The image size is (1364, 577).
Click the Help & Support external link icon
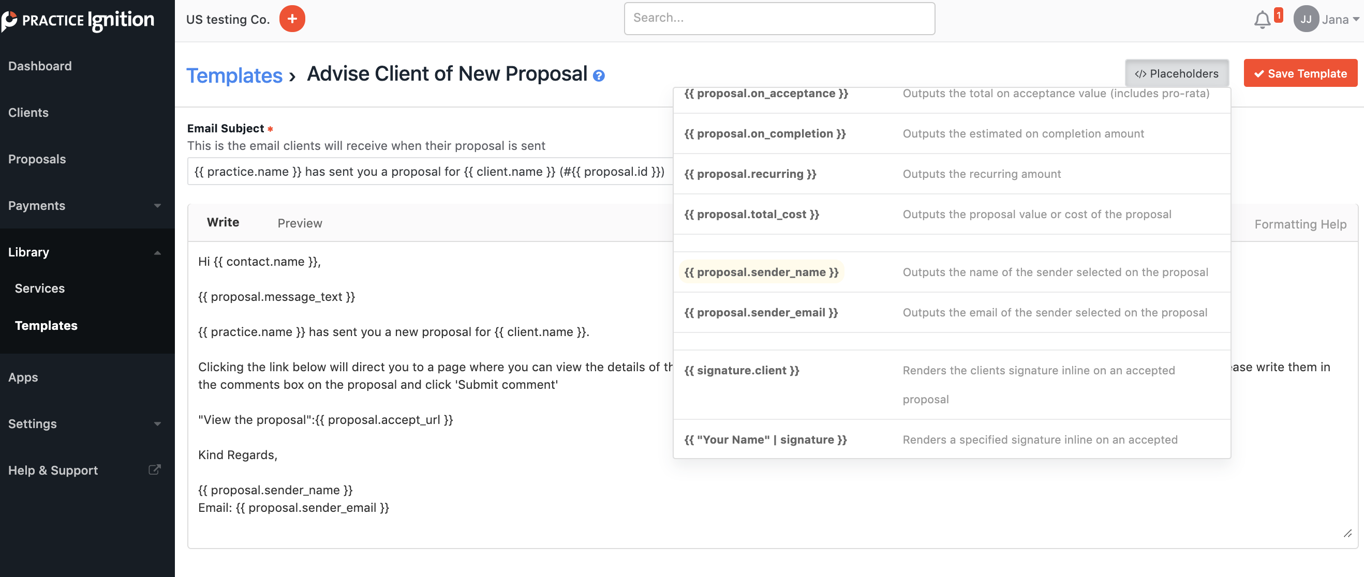(x=154, y=469)
